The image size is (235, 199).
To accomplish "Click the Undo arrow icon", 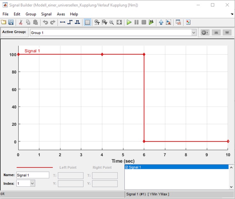I will click(45, 22).
